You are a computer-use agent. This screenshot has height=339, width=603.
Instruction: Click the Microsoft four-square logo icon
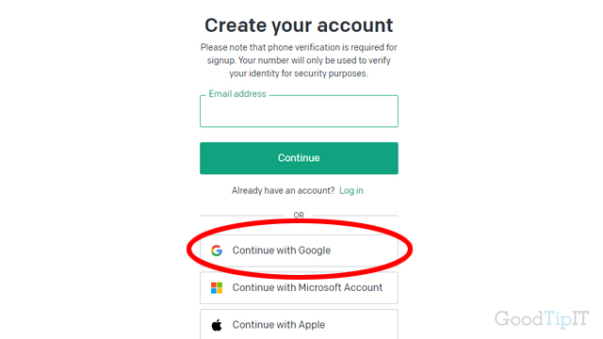pos(217,288)
